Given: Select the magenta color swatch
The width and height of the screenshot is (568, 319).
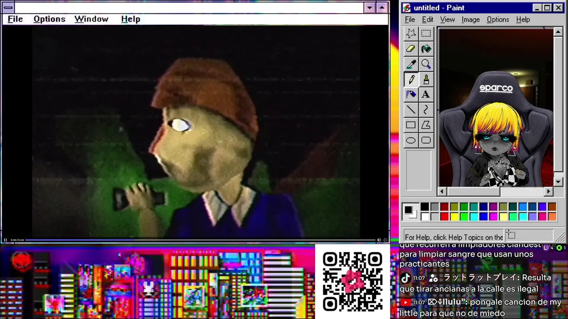Looking at the screenshot, I should [x=493, y=217].
